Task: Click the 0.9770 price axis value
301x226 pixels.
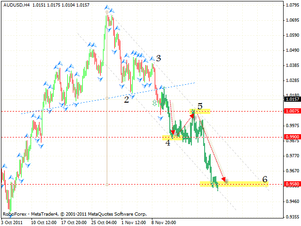Action: [293, 156]
